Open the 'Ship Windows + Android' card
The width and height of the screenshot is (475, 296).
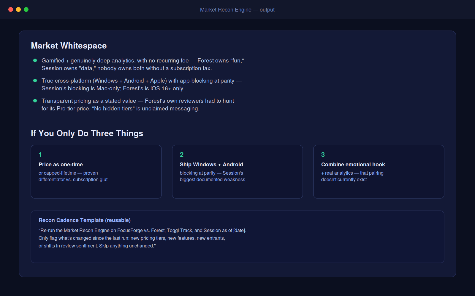click(237, 172)
